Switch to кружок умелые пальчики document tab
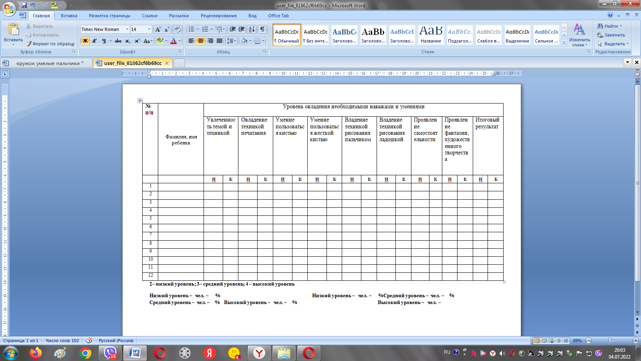Screen dimensions: 641x361 47,63
